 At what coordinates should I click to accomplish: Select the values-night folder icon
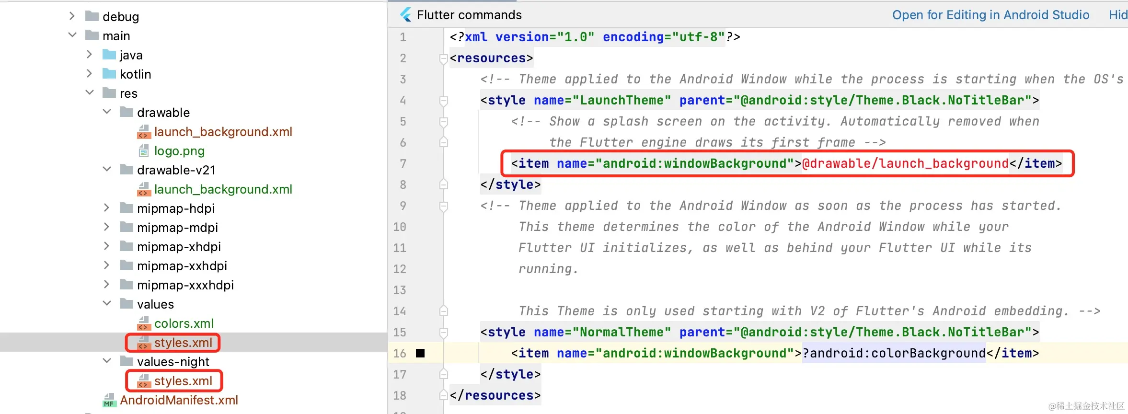coord(127,361)
